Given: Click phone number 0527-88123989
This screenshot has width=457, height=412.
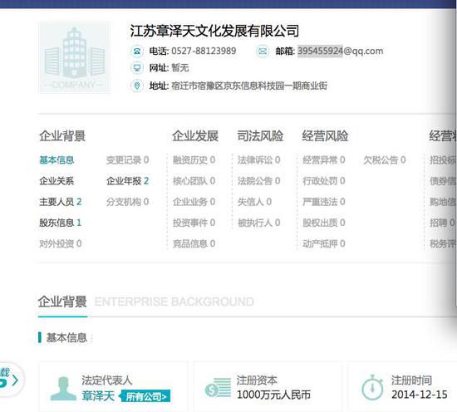Looking at the screenshot, I should (x=204, y=51).
